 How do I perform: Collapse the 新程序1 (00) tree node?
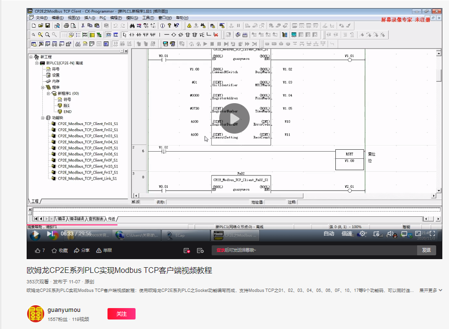48,93
